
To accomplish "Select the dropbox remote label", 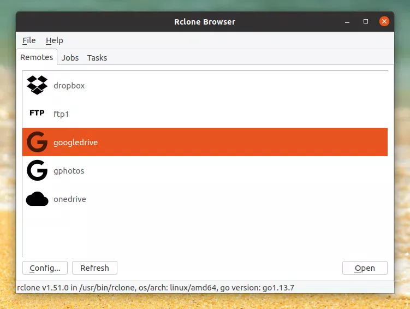I will (69, 86).
